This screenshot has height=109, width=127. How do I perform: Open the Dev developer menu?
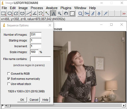87,14
